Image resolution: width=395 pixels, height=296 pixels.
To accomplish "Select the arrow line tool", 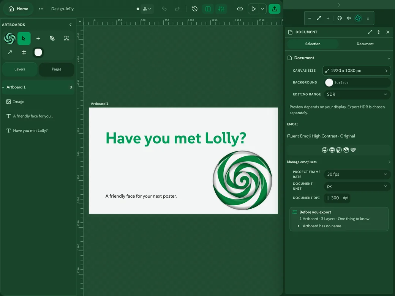I will pyautogui.click(x=10, y=52).
